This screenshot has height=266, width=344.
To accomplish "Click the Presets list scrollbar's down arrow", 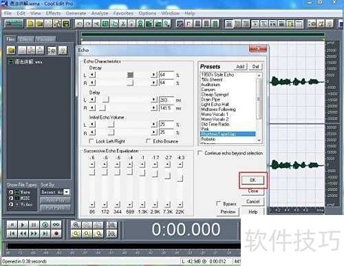I will pos(259,140).
